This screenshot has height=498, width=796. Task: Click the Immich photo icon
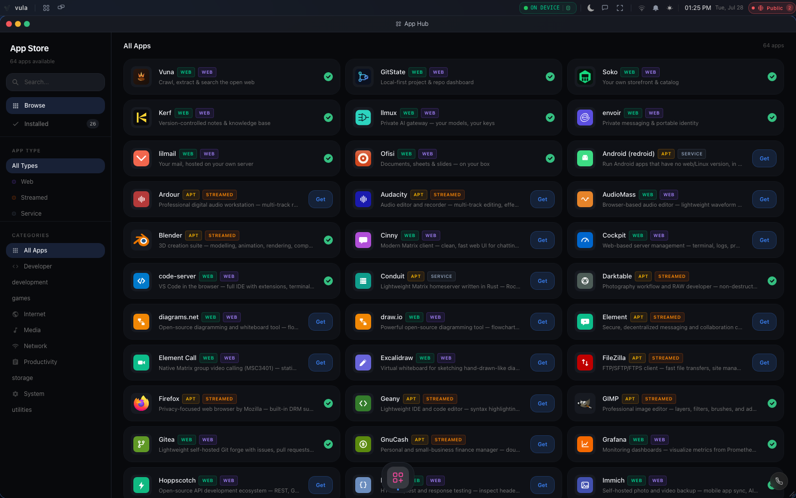[x=585, y=485]
